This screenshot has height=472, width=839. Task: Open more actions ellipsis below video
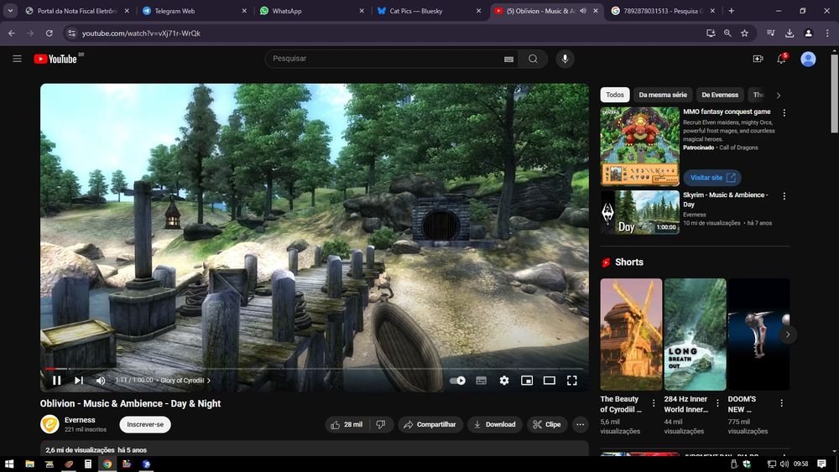580,424
